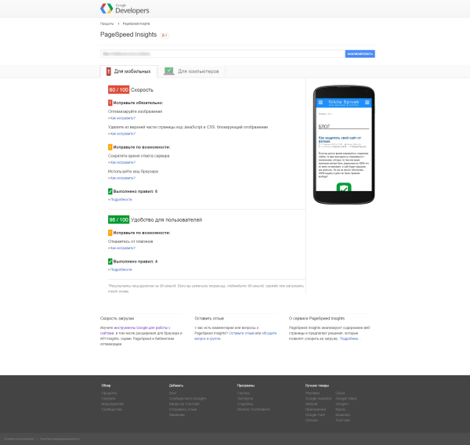
Task: Open Google Glass footer link
Action: tap(346, 399)
